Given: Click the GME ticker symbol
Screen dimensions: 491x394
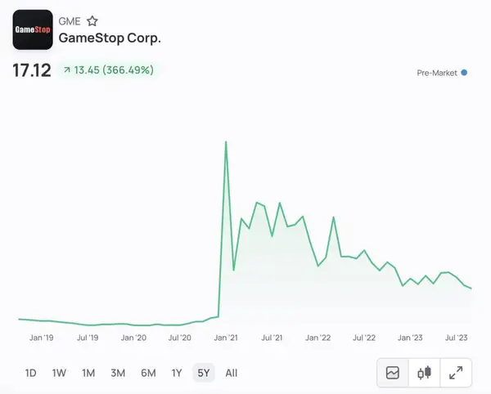Looking at the screenshot, I should click(70, 21).
